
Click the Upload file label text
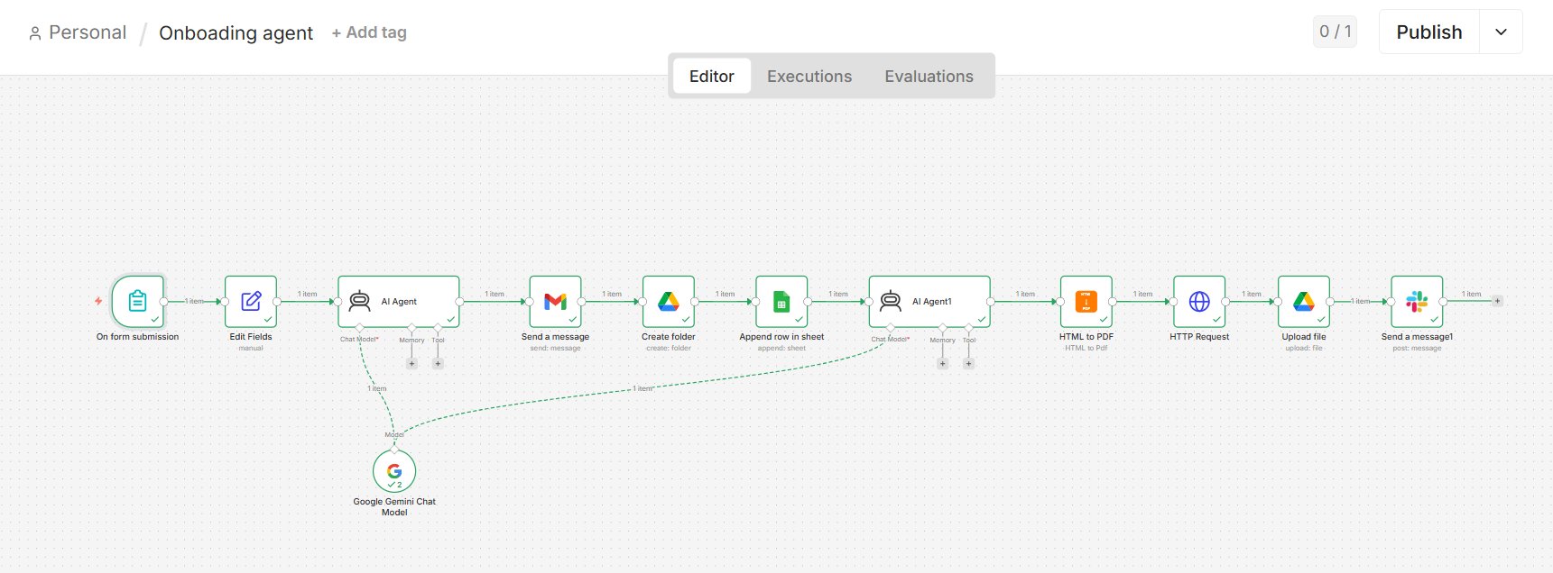pyautogui.click(x=1304, y=337)
